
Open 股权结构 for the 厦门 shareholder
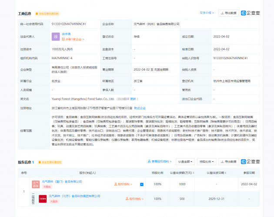point(123,184)
